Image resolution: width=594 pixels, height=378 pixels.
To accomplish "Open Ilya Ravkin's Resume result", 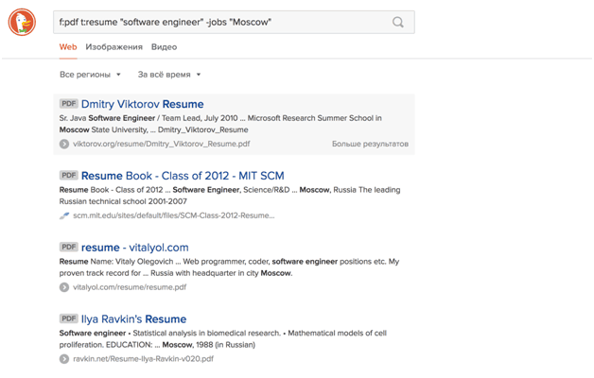I will pos(133,319).
